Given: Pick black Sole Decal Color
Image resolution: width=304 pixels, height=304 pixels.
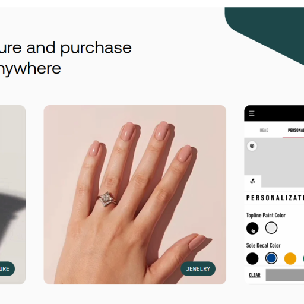Looking at the screenshot, I should 252,258.
